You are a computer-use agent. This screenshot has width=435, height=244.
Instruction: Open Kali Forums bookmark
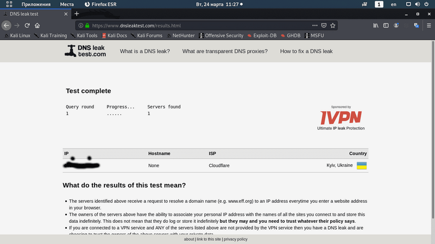pyautogui.click(x=147, y=35)
